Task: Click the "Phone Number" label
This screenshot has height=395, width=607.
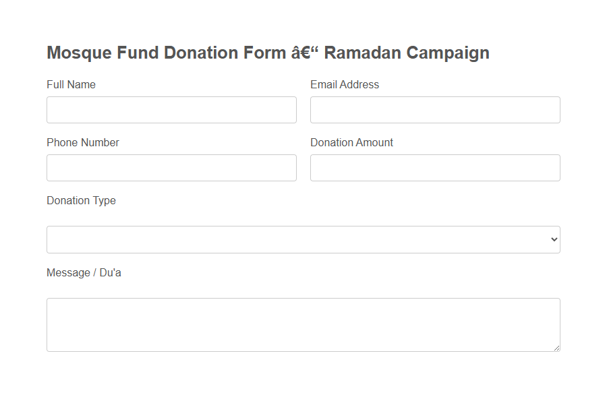Action: click(x=83, y=142)
